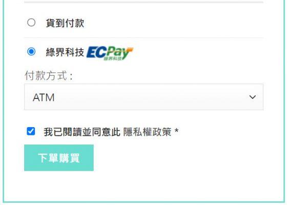Expand the dropdown via its chevron arrow
The width and height of the screenshot is (288, 205).
[253, 97]
